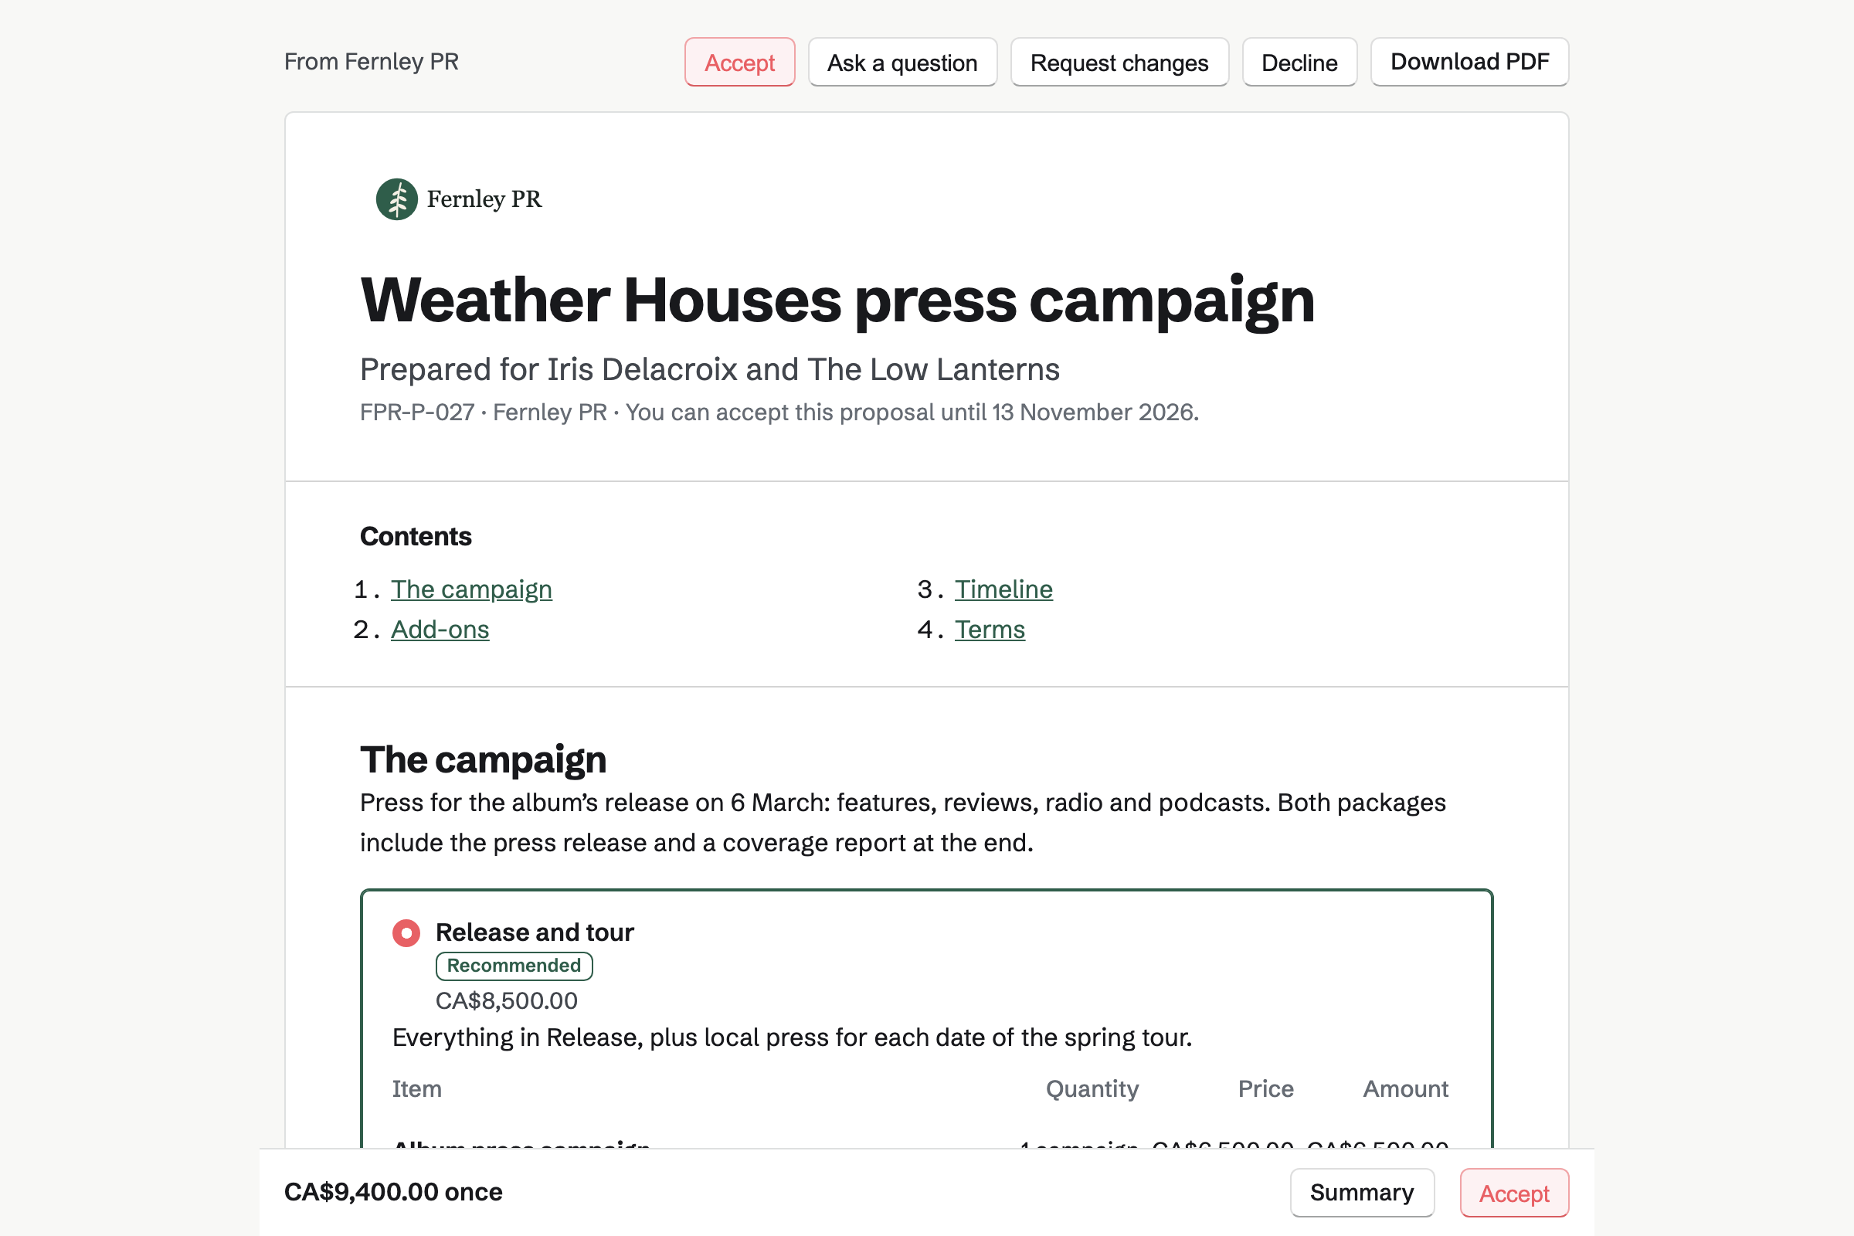
Task: Click Request changes button
Action: point(1119,63)
